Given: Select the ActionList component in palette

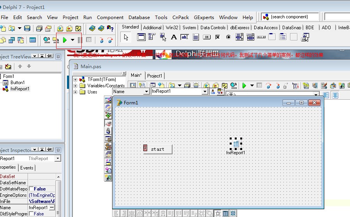Looking at the screenshot, I should 305,37.
